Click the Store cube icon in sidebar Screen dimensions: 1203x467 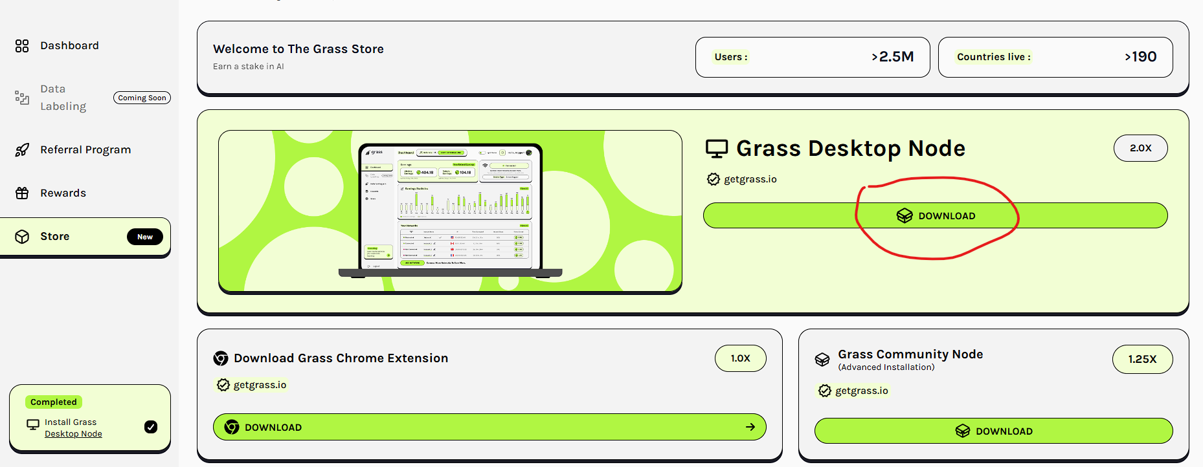[22, 237]
